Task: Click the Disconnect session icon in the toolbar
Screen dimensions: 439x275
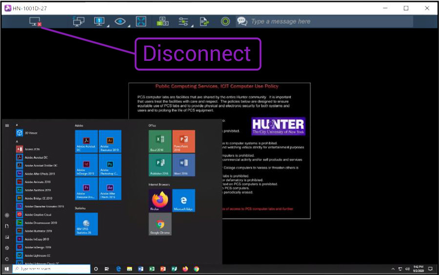Action: coord(35,21)
